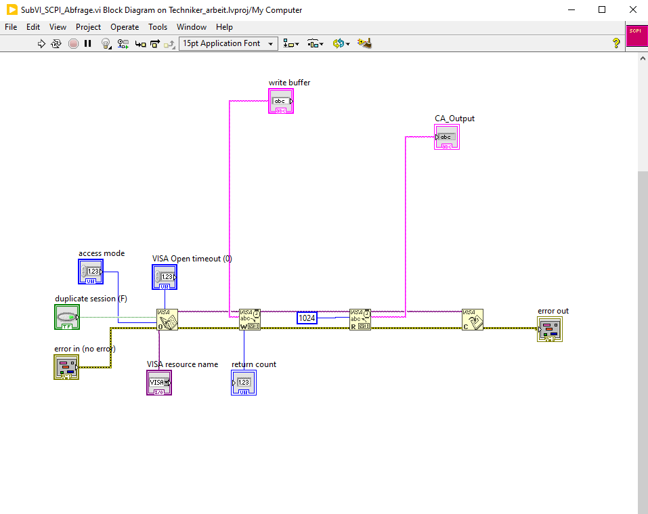Click Step Out button

tap(169, 44)
